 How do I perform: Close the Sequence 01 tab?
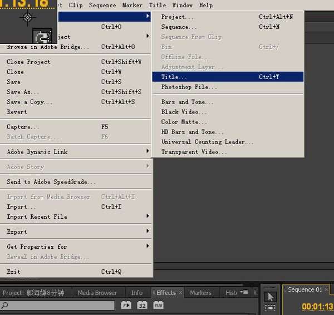[326, 289]
